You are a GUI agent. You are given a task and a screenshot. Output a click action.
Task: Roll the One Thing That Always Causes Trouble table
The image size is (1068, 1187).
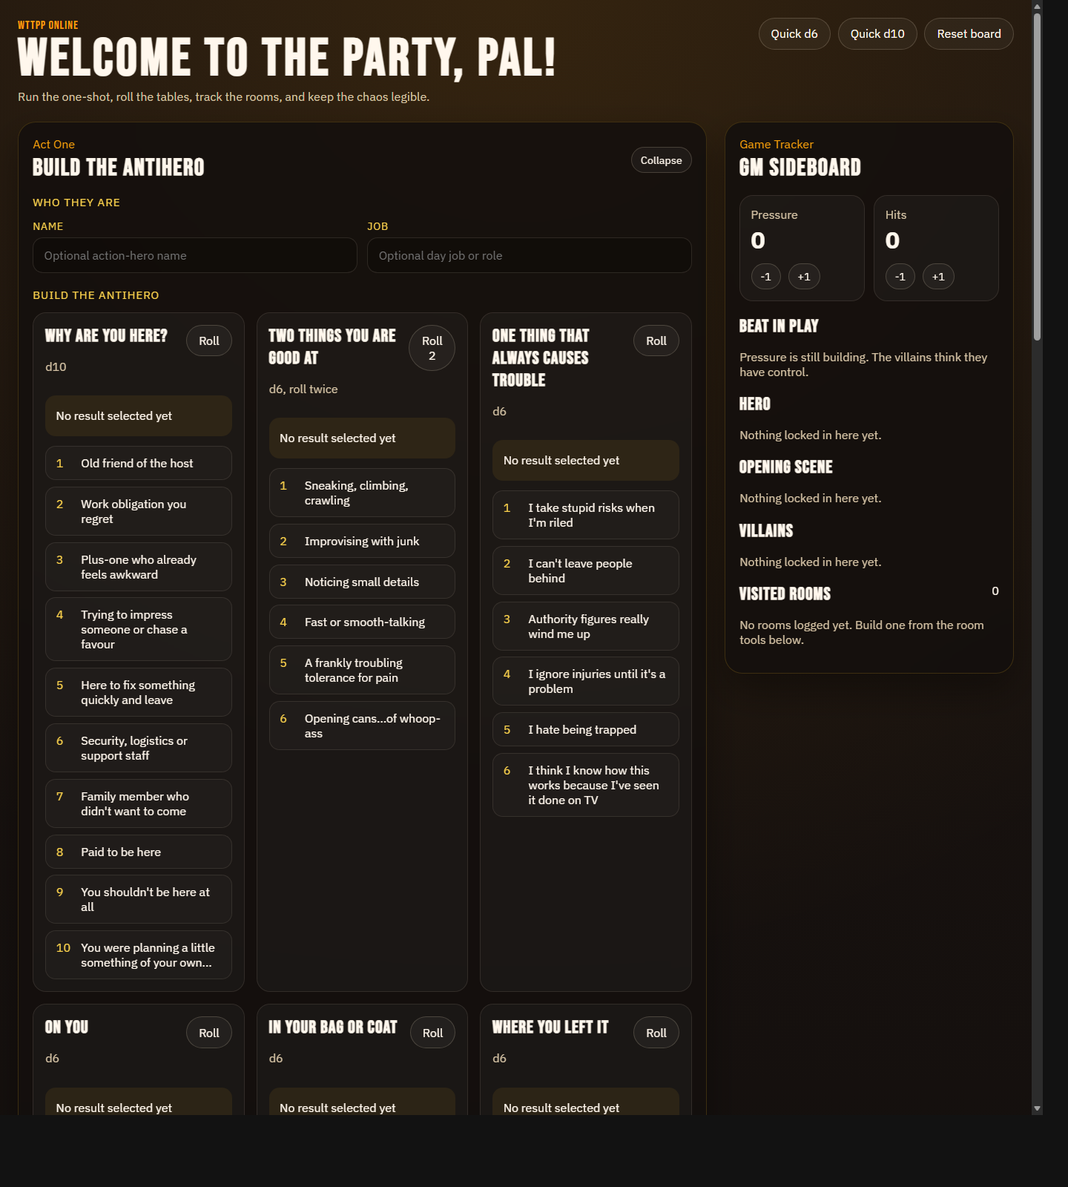coord(655,340)
